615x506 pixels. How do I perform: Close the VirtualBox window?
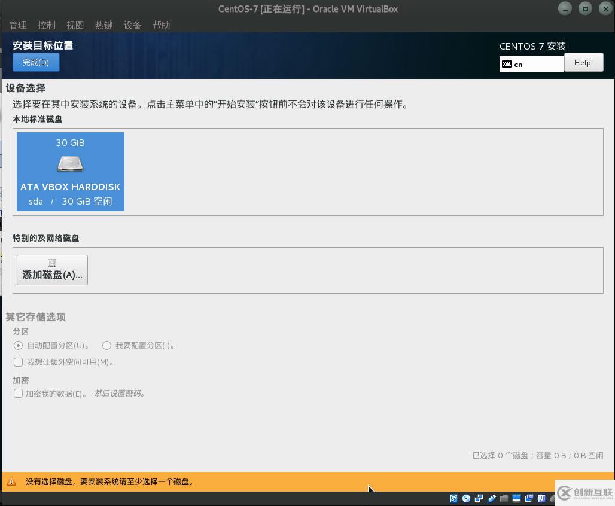coord(605,8)
